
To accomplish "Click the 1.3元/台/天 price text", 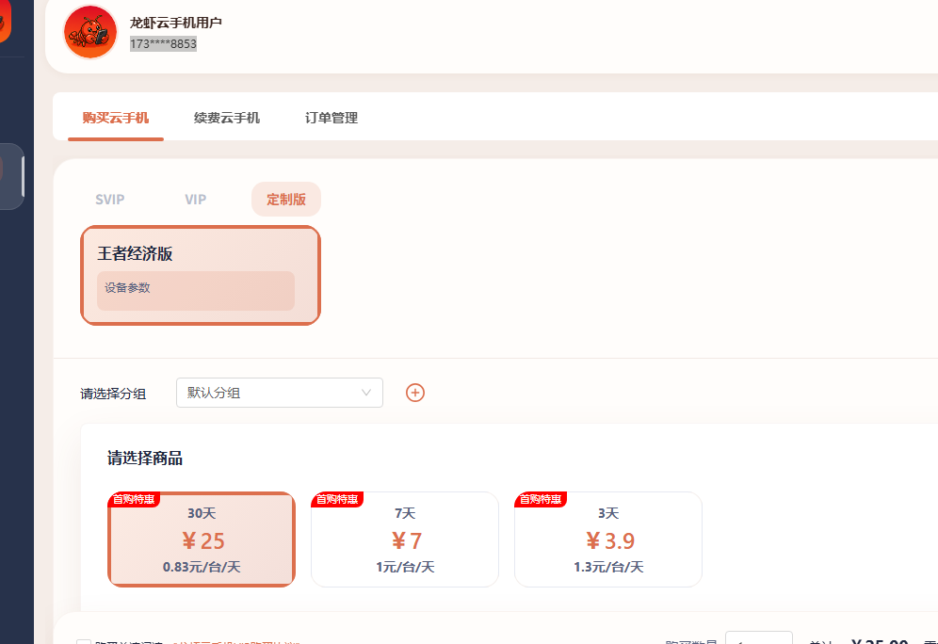I will 608,567.
